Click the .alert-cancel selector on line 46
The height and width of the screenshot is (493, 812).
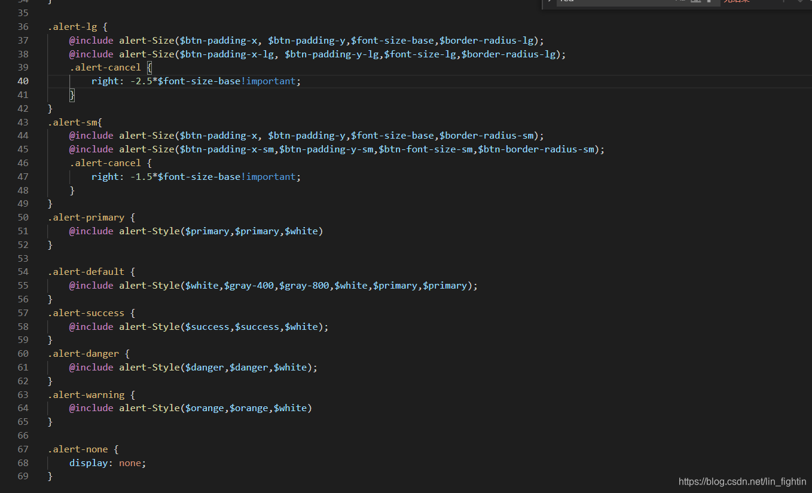click(x=105, y=163)
